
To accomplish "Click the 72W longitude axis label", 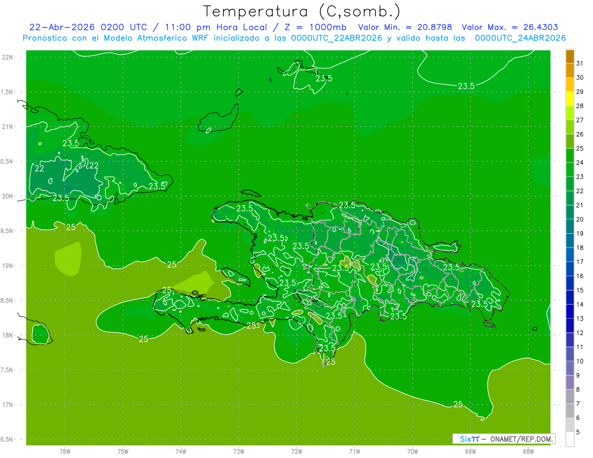I will (296, 451).
